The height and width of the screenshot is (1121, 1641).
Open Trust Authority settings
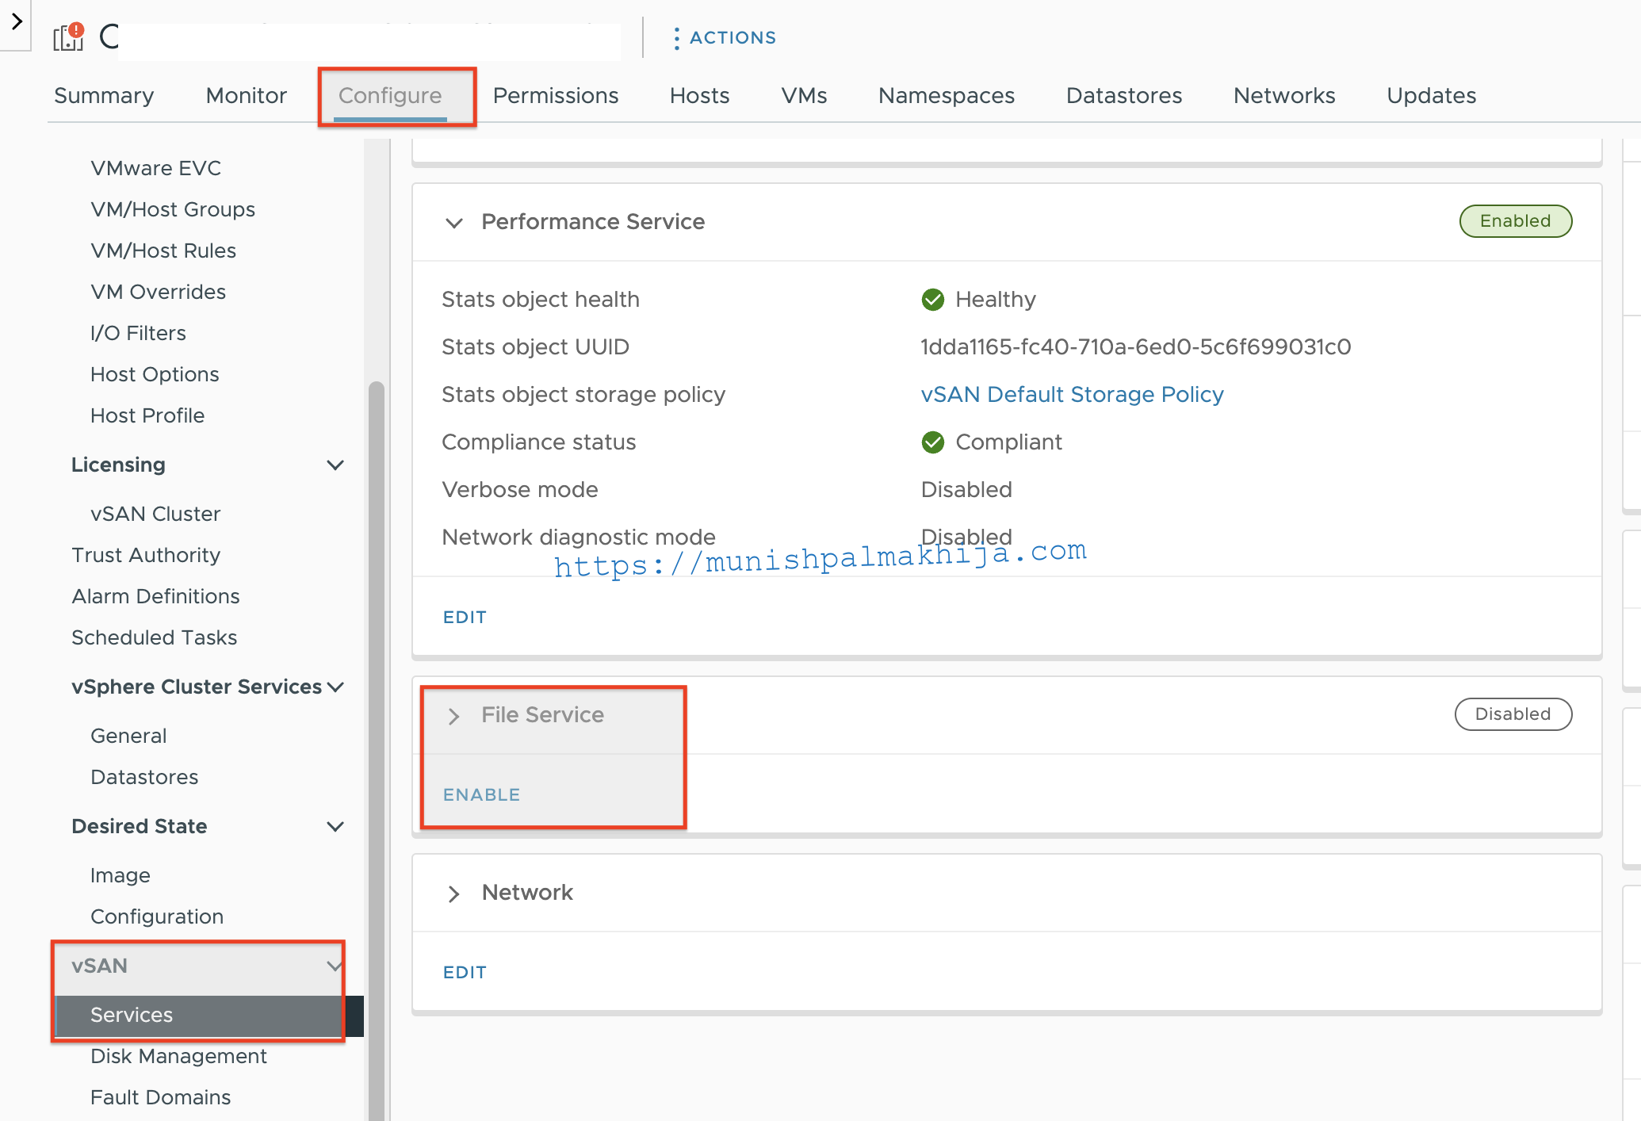coord(146,556)
